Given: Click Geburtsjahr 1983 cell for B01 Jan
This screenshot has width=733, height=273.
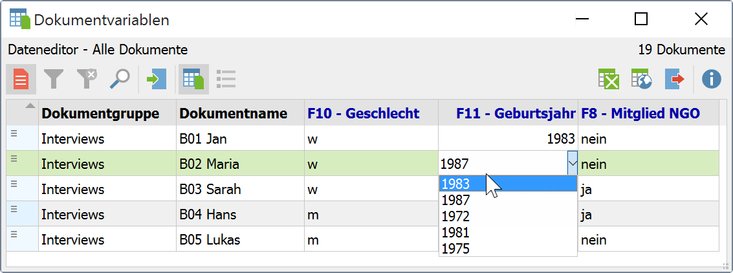Looking at the screenshot, I should pos(508,138).
